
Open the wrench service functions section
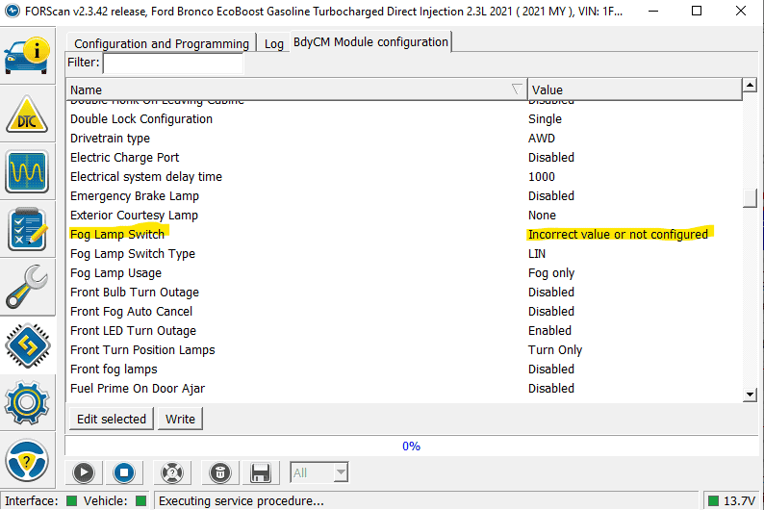coord(27,287)
